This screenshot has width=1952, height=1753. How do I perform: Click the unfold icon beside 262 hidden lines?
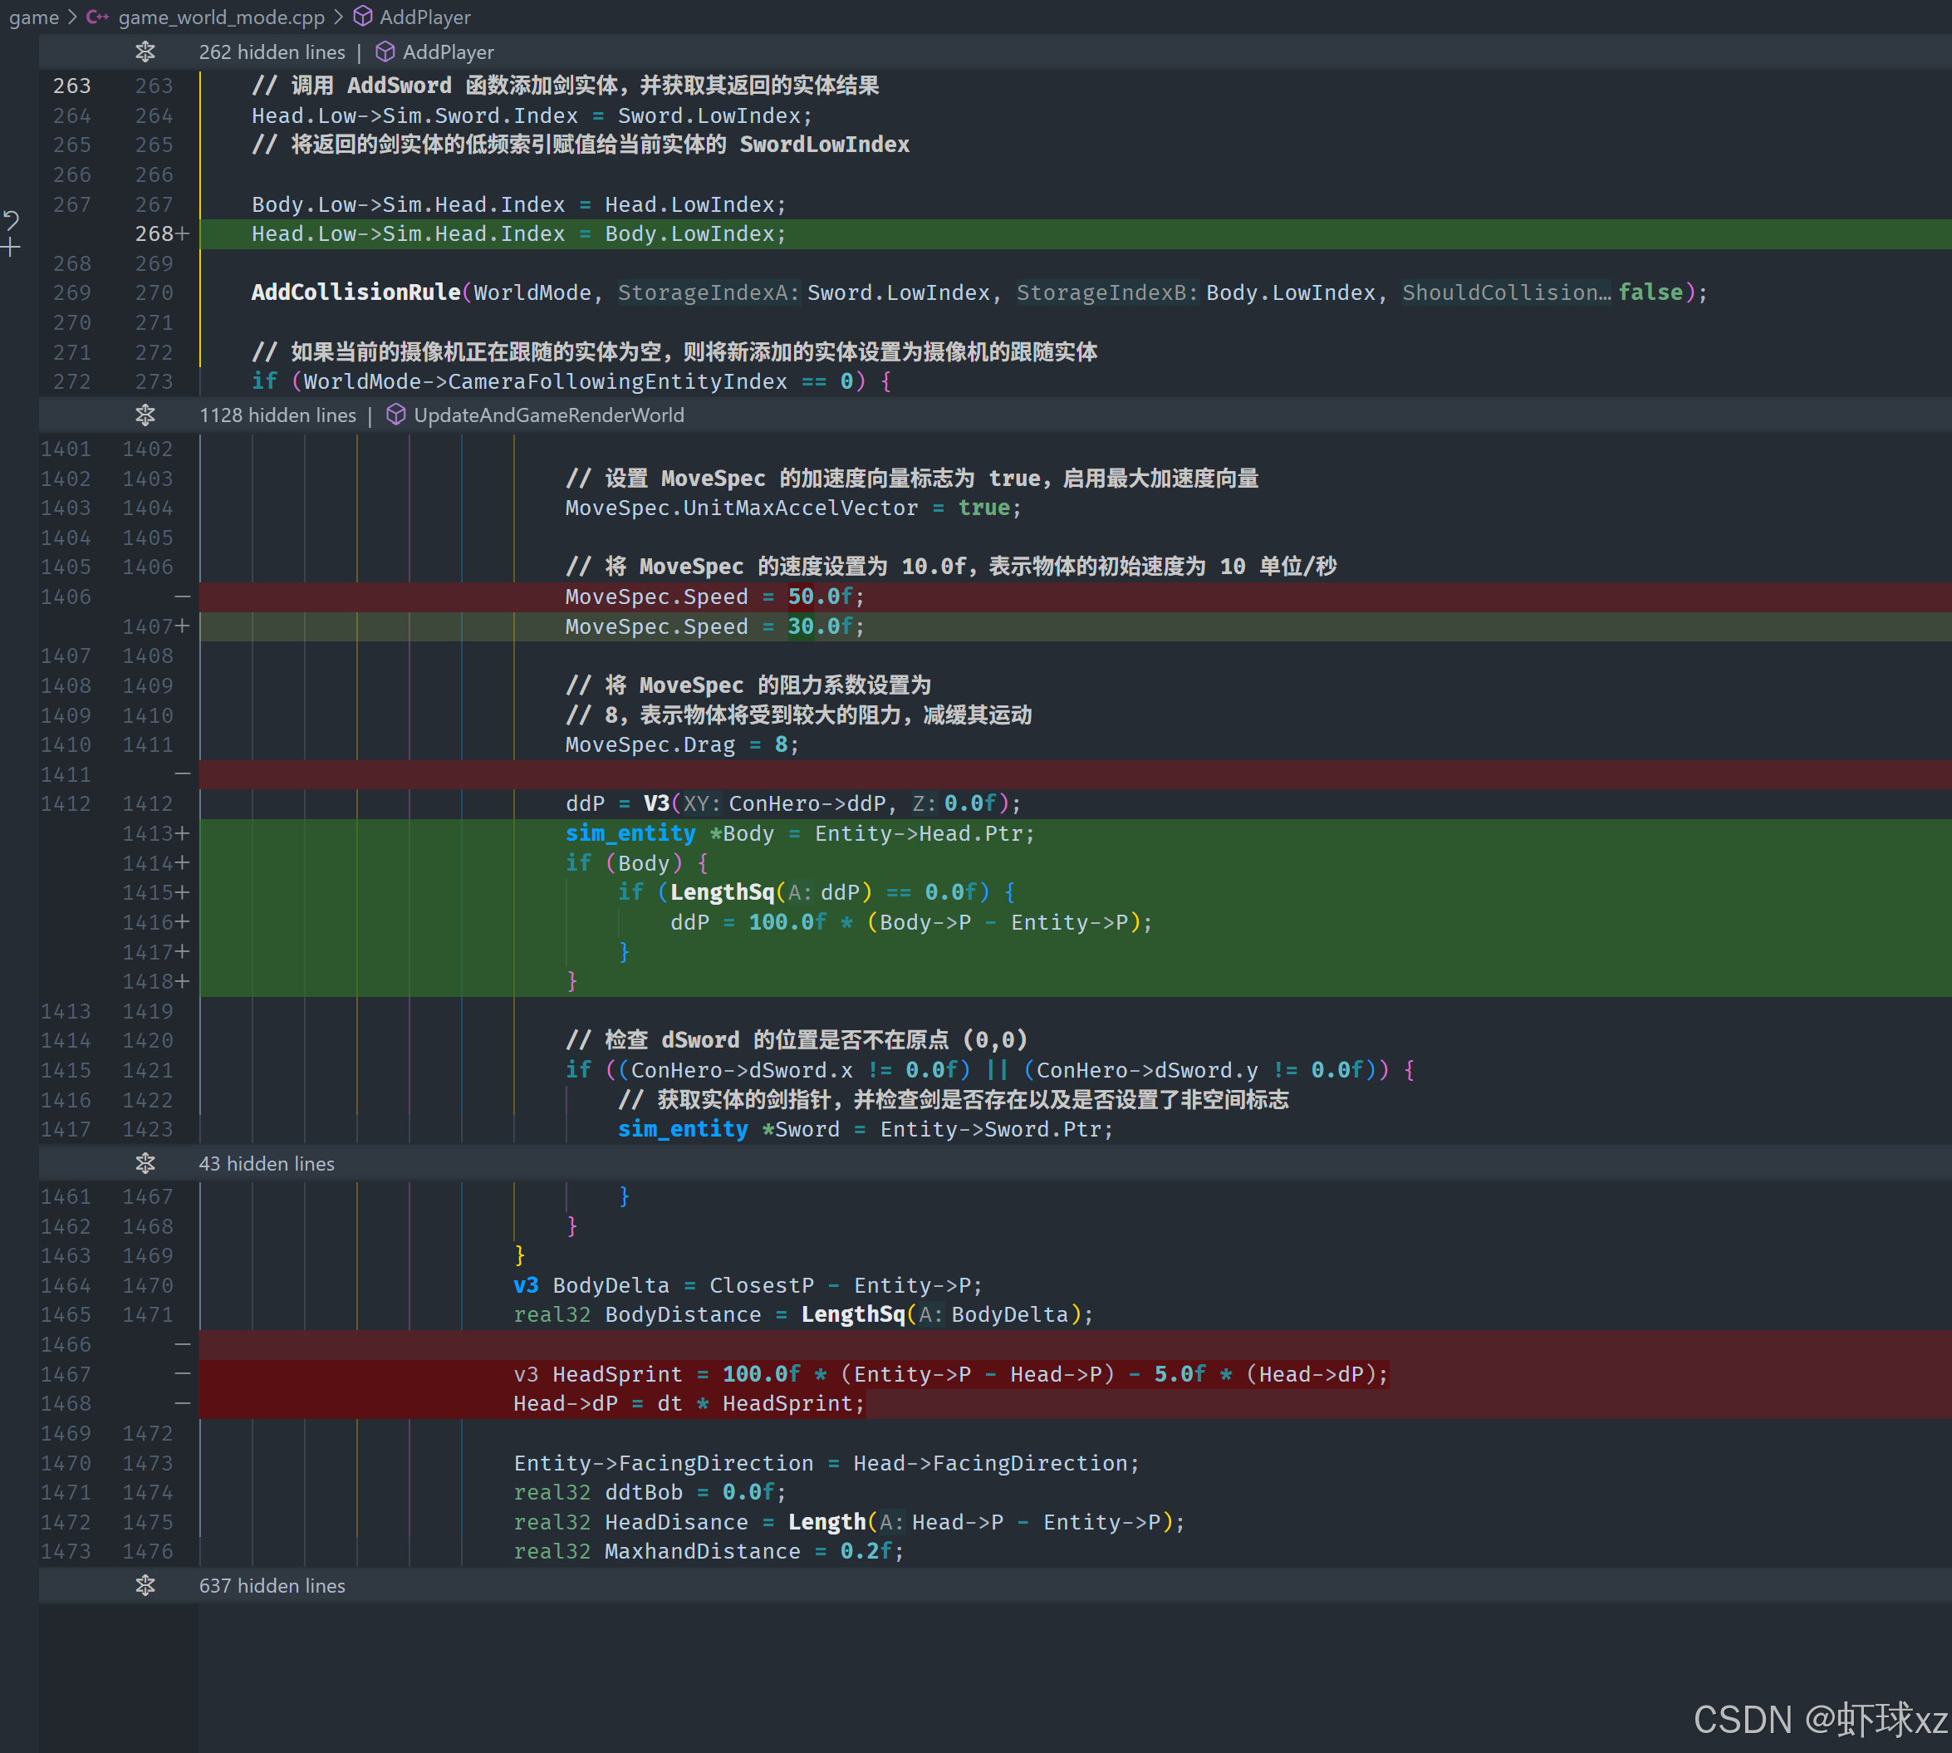(145, 52)
